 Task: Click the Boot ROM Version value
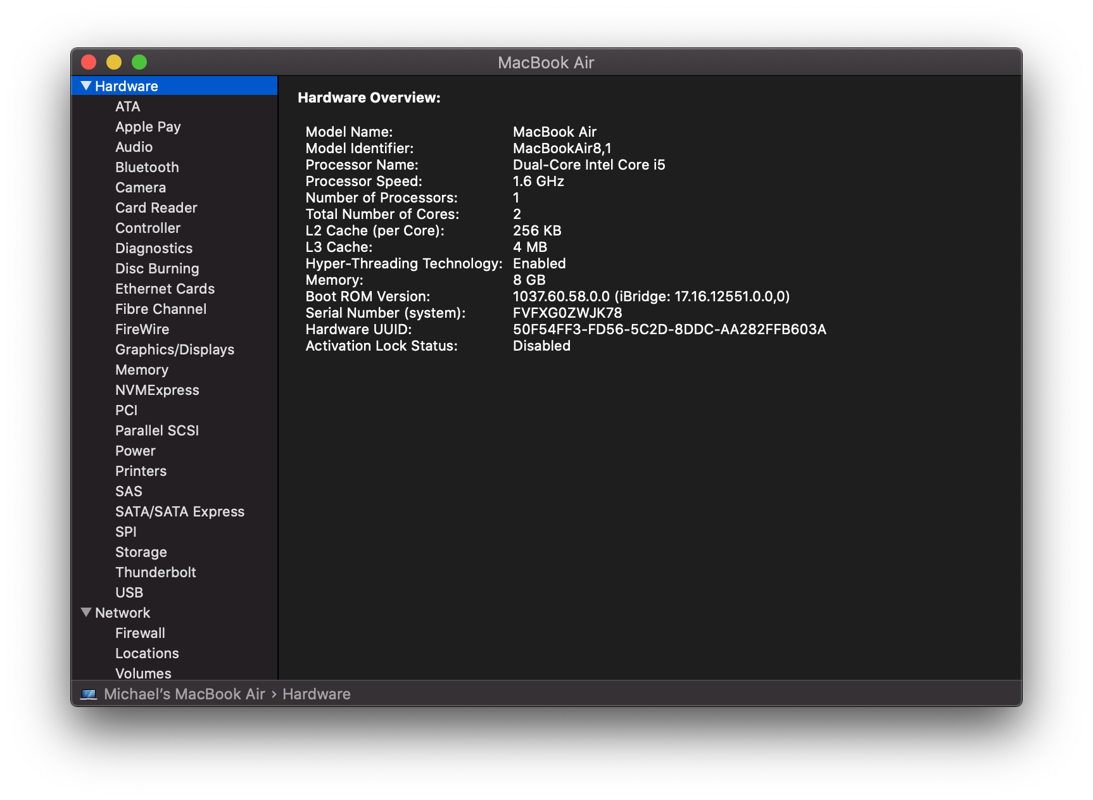[652, 296]
